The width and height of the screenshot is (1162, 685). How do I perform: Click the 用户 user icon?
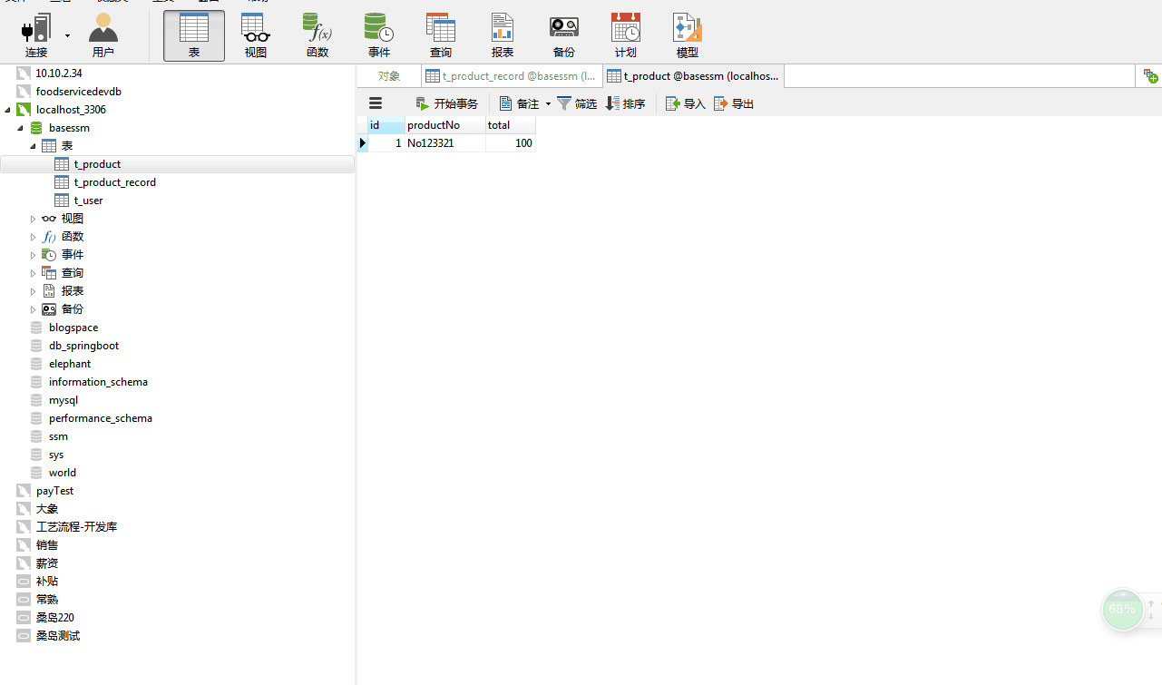(103, 36)
